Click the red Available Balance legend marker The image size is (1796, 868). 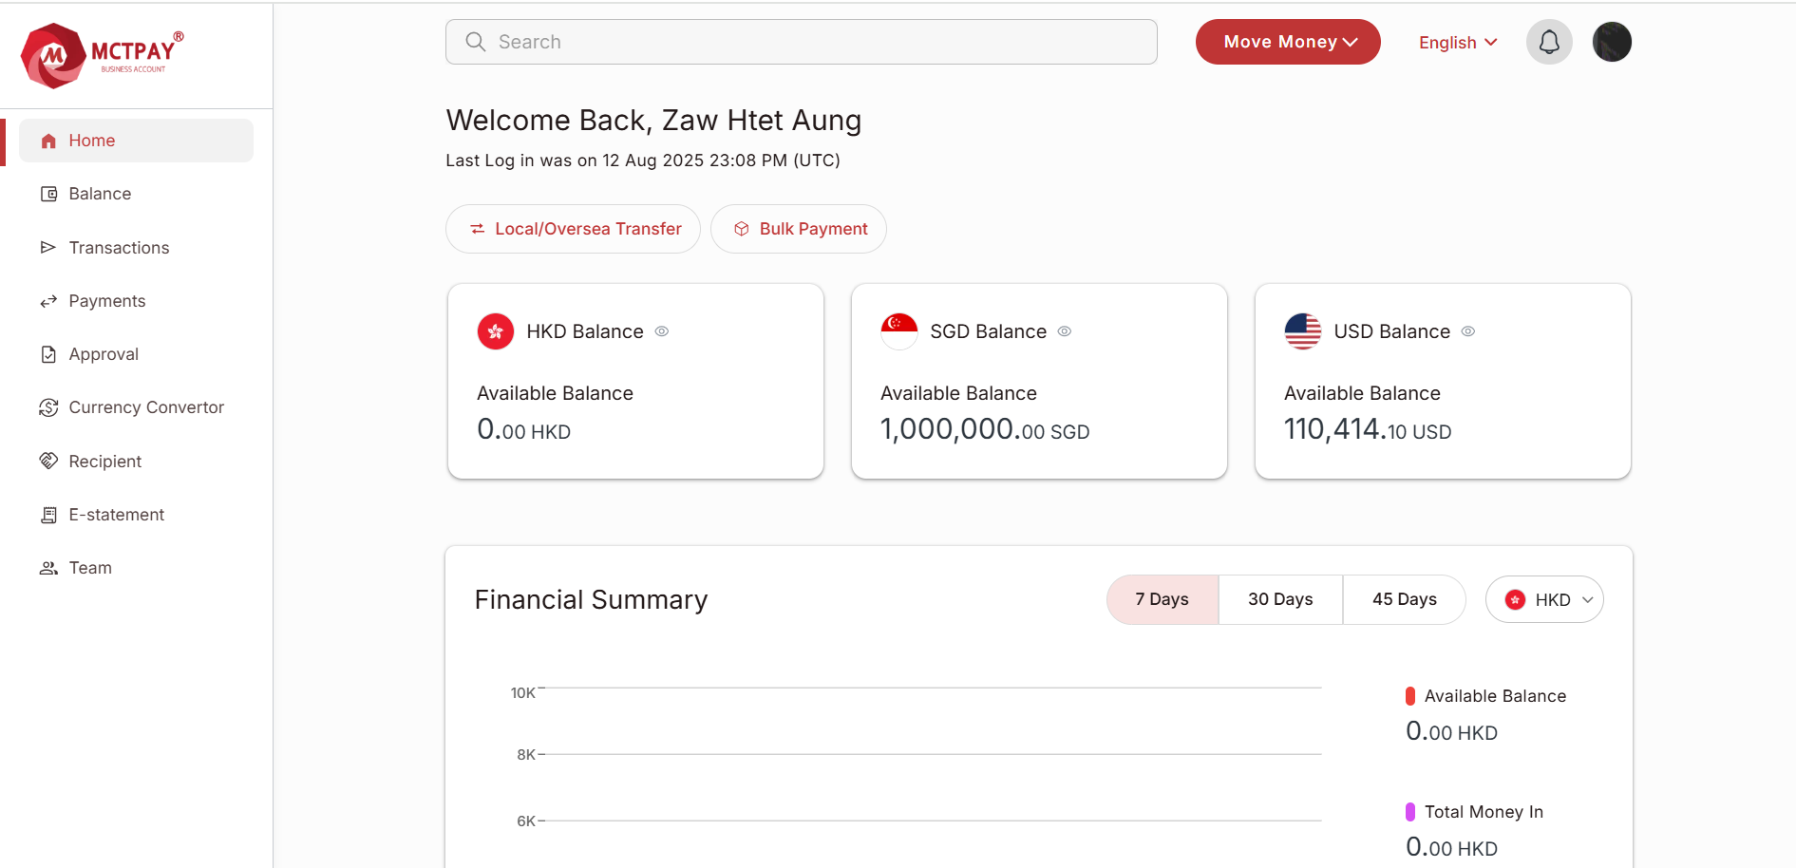[1409, 696]
